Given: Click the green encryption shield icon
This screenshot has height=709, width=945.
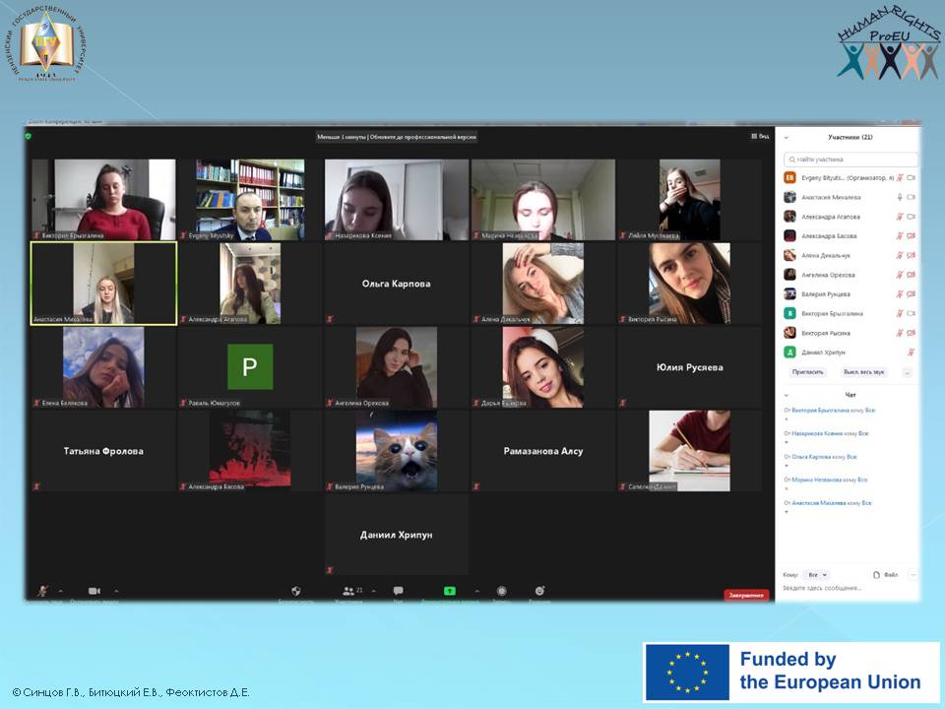Looking at the screenshot, I should [29, 136].
